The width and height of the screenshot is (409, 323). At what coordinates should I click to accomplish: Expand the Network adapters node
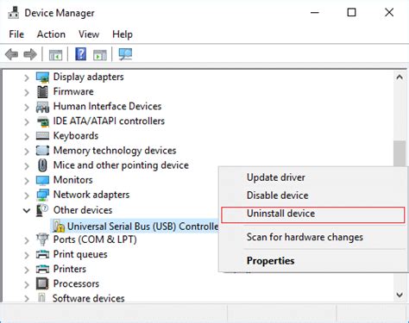(x=27, y=196)
